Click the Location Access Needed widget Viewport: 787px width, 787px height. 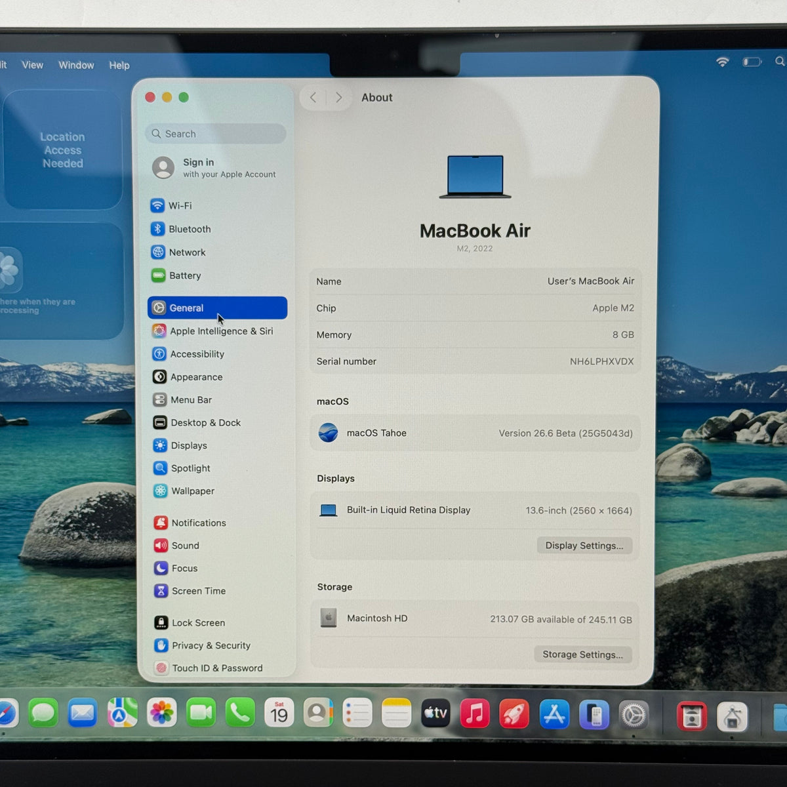63,150
